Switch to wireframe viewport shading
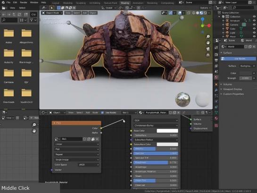Screen dimensions: 257x193 pos(194,13)
